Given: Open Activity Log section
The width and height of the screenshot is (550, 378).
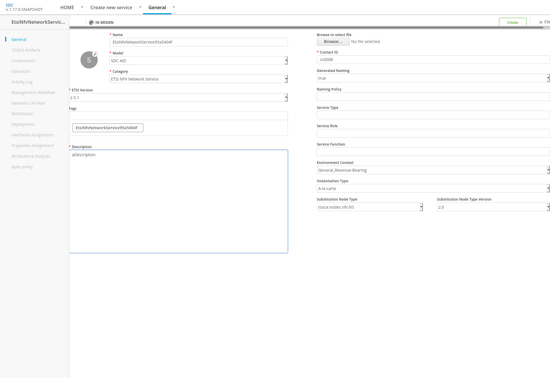Looking at the screenshot, I should (x=22, y=82).
